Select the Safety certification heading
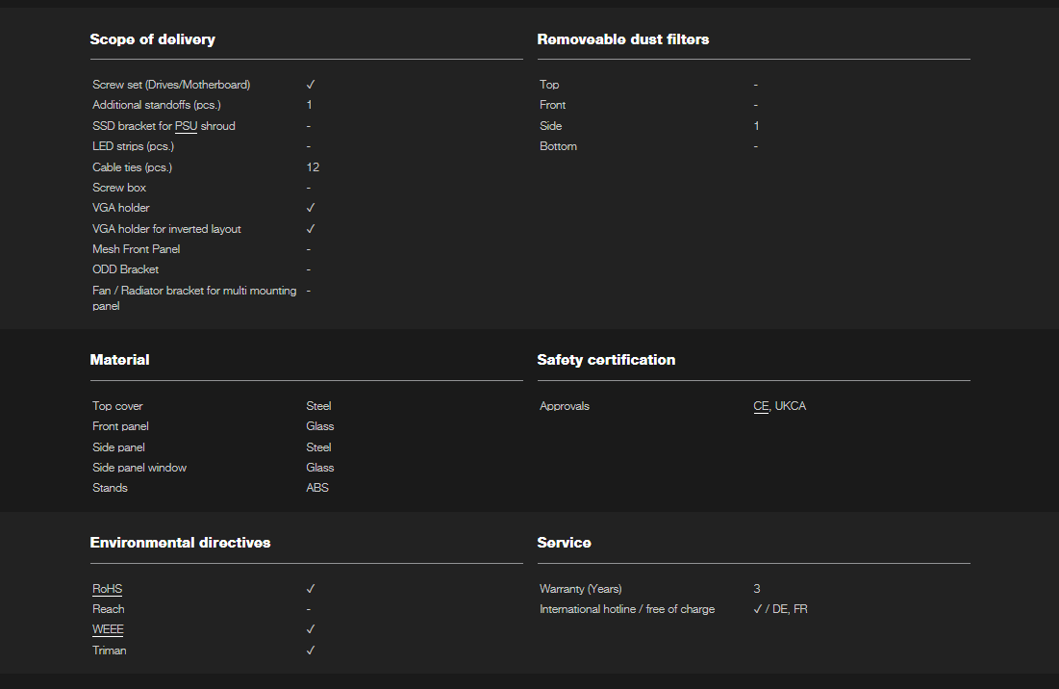1059x689 pixels. coord(606,360)
